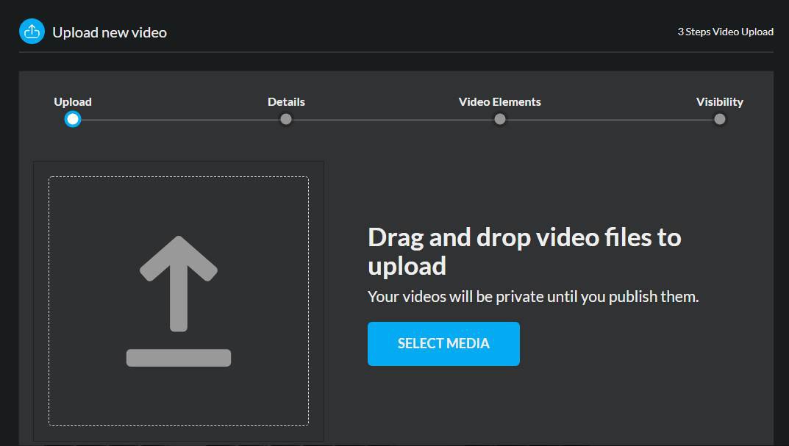Screen dimensions: 789x446
Task: Jump to the Visibility step label
Action: 719,102
